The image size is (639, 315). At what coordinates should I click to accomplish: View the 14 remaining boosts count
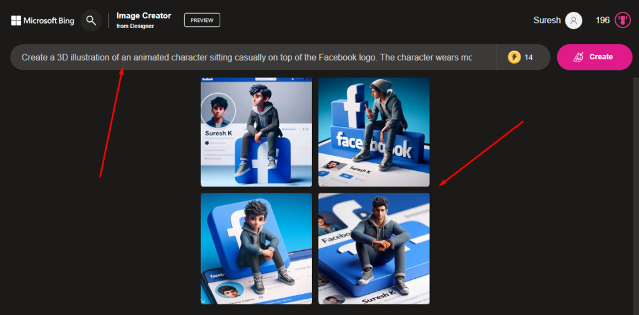coord(529,57)
